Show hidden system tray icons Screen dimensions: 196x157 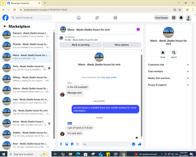point(162,154)
